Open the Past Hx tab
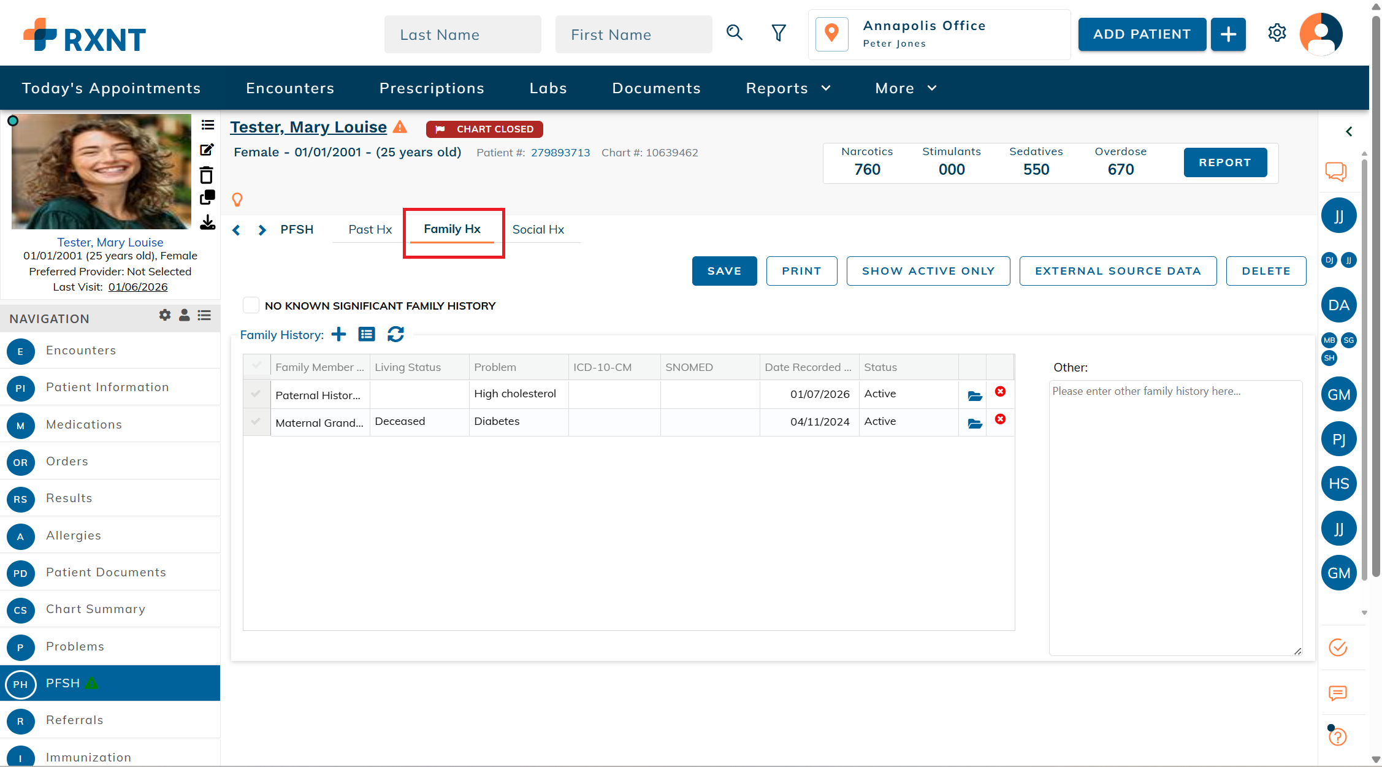 pyautogui.click(x=370, y=229)
